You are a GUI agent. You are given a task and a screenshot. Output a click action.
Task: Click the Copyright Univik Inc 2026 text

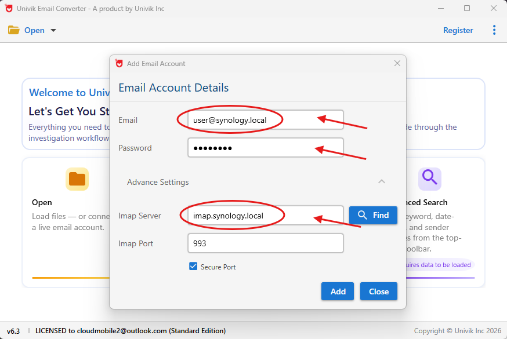coord(458,331)
